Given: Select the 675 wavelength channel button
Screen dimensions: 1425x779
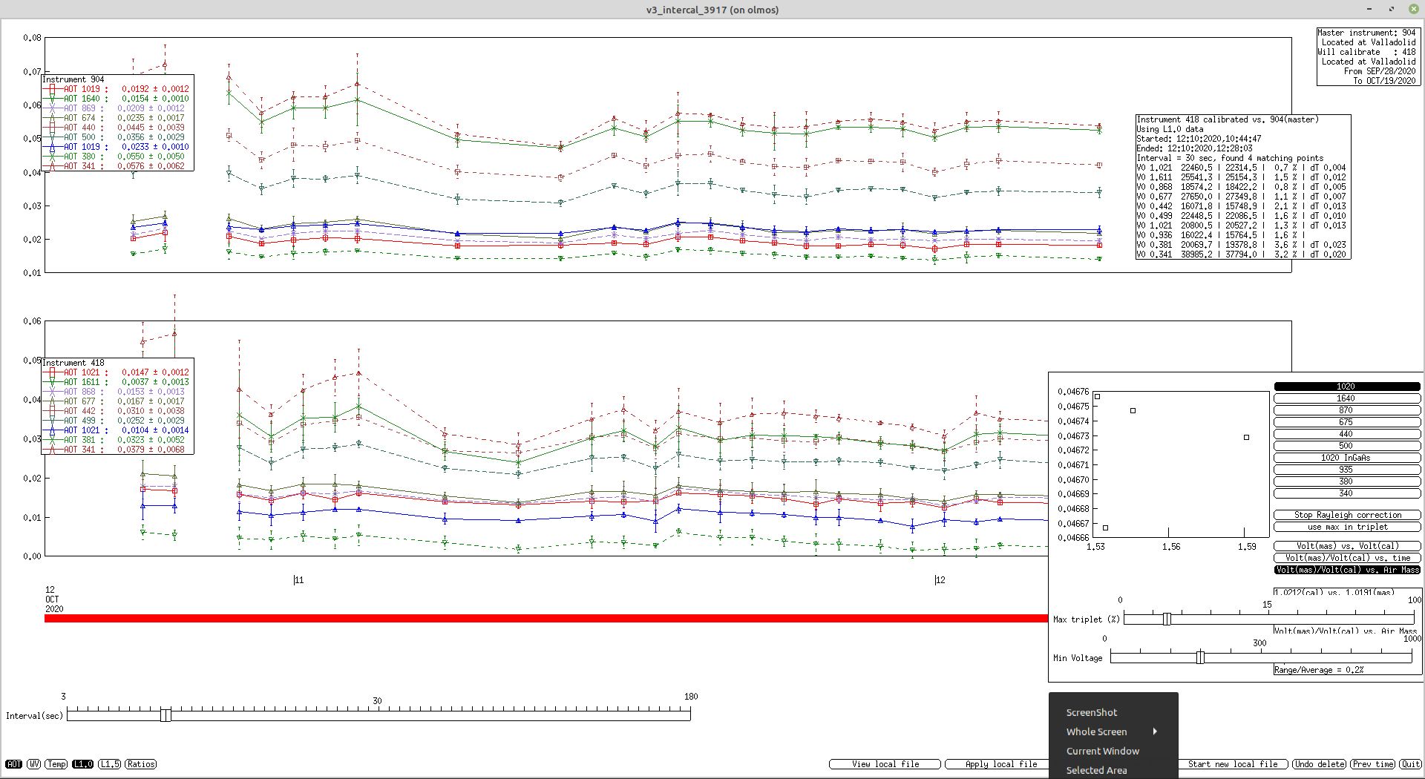Looking at the screenshot, I should pyautogui.click(x=1346, y=422).
